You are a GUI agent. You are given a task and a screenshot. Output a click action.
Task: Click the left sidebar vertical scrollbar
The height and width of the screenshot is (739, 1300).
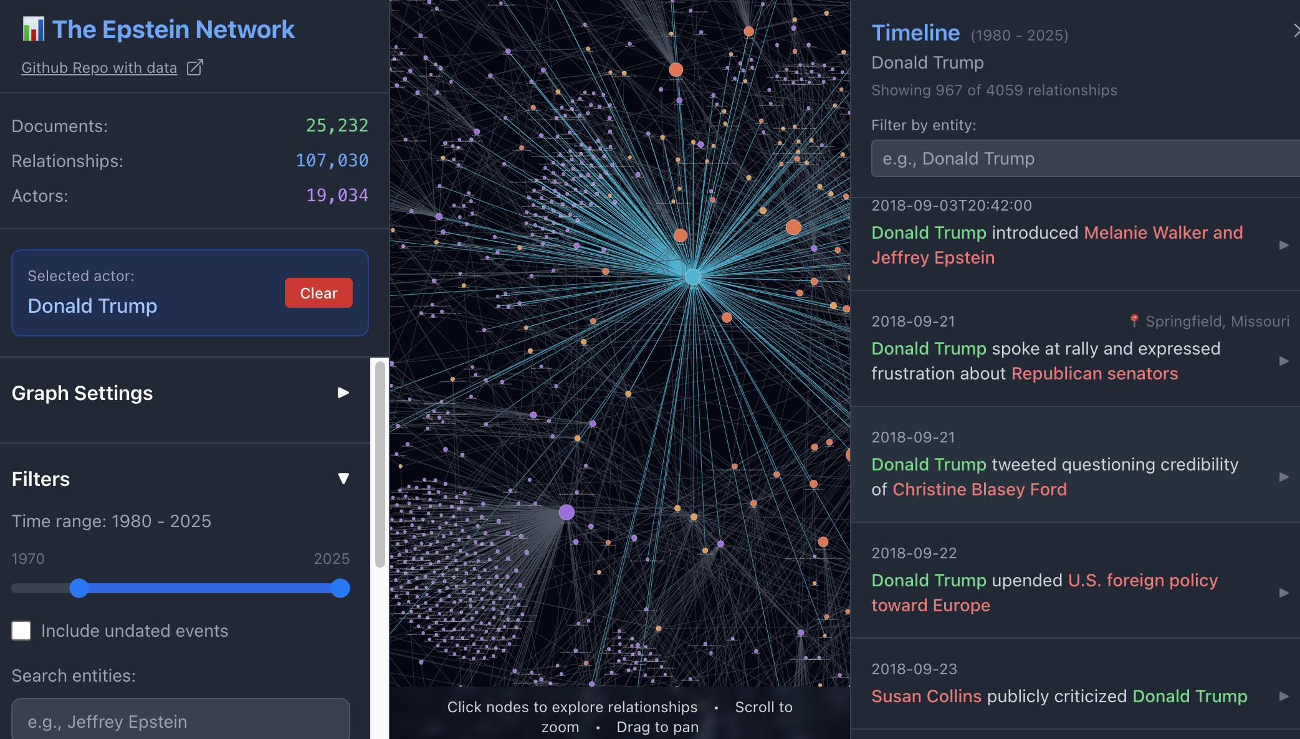pyautogui.click(x=380, y=464)
